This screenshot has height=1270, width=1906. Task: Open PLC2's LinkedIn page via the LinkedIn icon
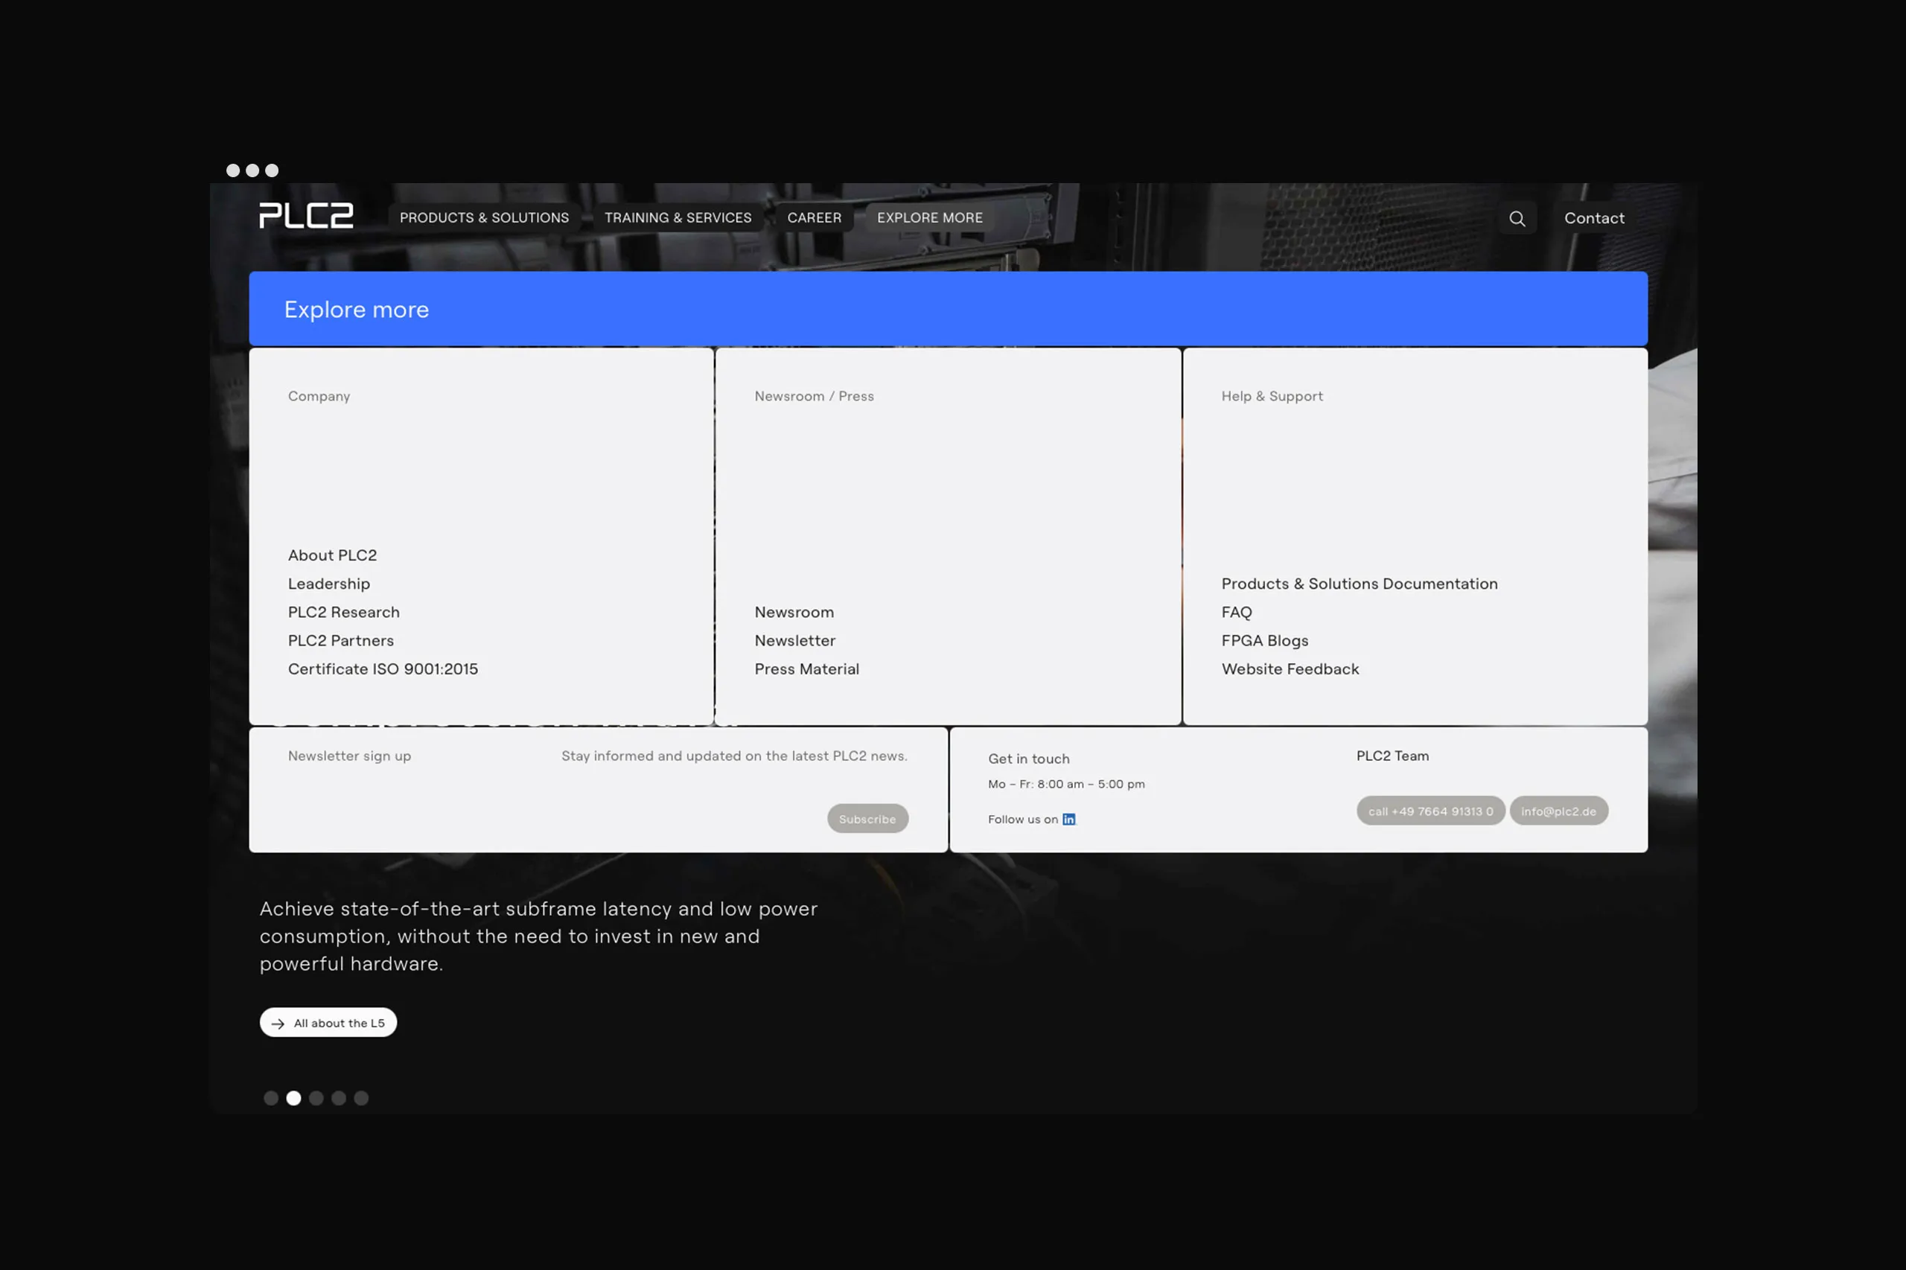1068,819
